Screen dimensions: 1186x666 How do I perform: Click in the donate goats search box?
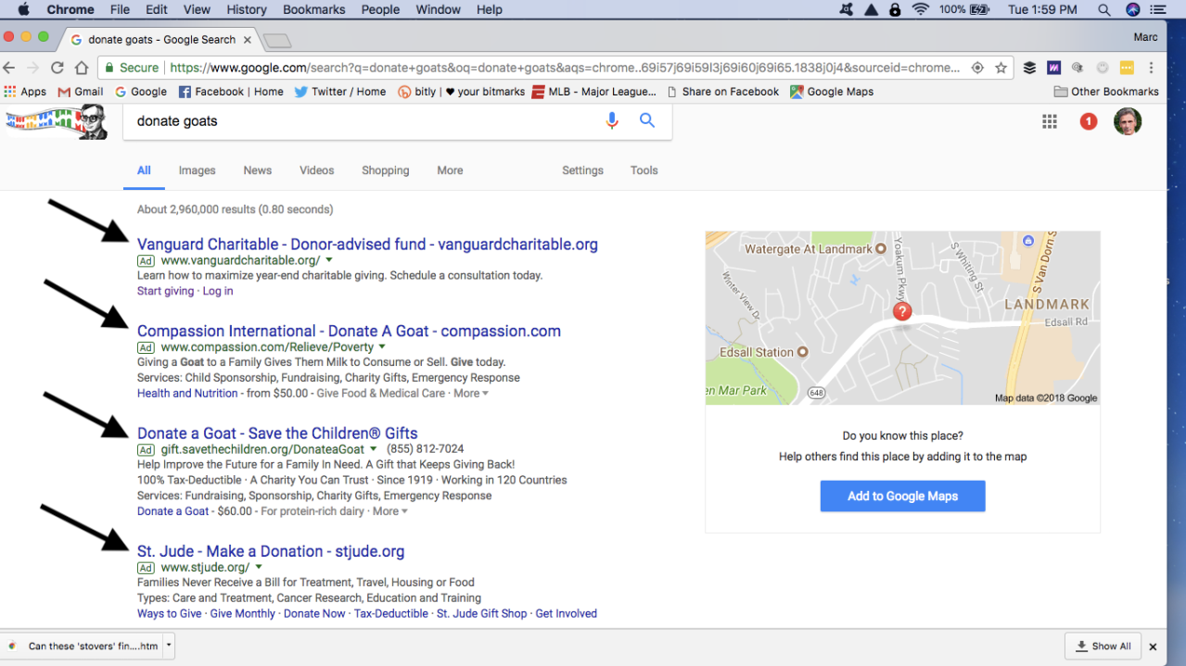(362, 121)
